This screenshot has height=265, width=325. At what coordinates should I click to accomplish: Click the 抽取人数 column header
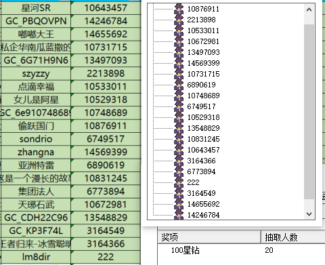(x=293, y=237)
